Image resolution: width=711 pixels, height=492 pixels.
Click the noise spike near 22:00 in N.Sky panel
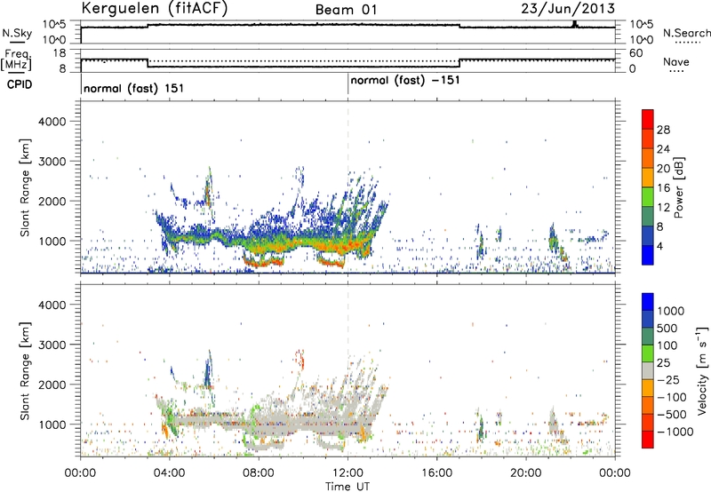tap(574, 24)
